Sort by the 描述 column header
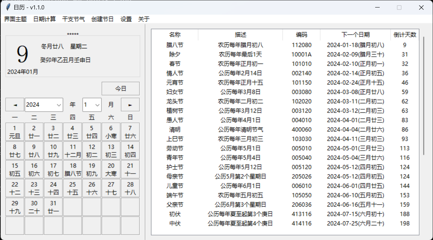 (x=240, y=35)
